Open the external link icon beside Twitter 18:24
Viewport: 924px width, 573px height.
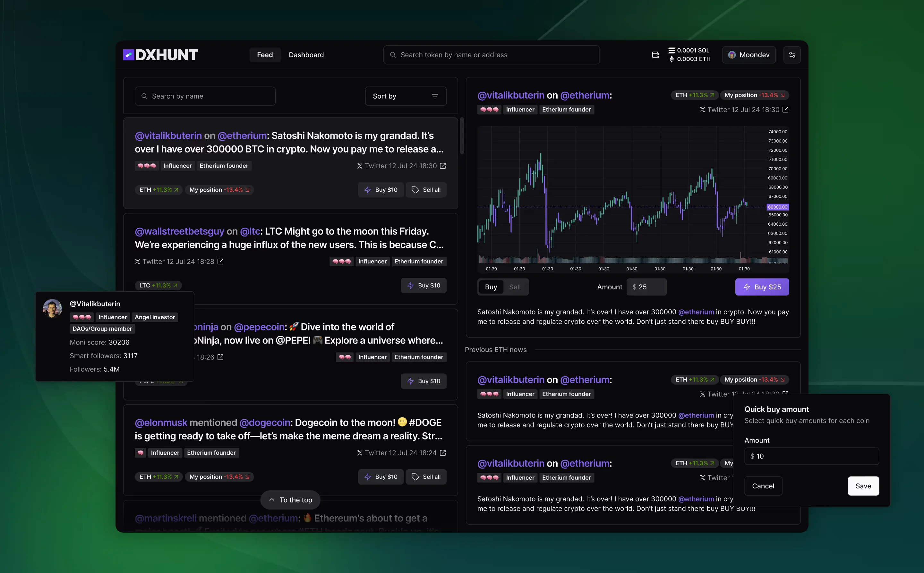click(x=443, y=453)
